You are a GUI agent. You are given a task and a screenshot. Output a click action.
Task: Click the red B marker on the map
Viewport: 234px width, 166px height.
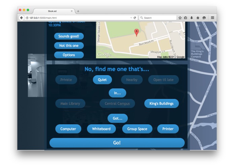click(x=136, y=33)
